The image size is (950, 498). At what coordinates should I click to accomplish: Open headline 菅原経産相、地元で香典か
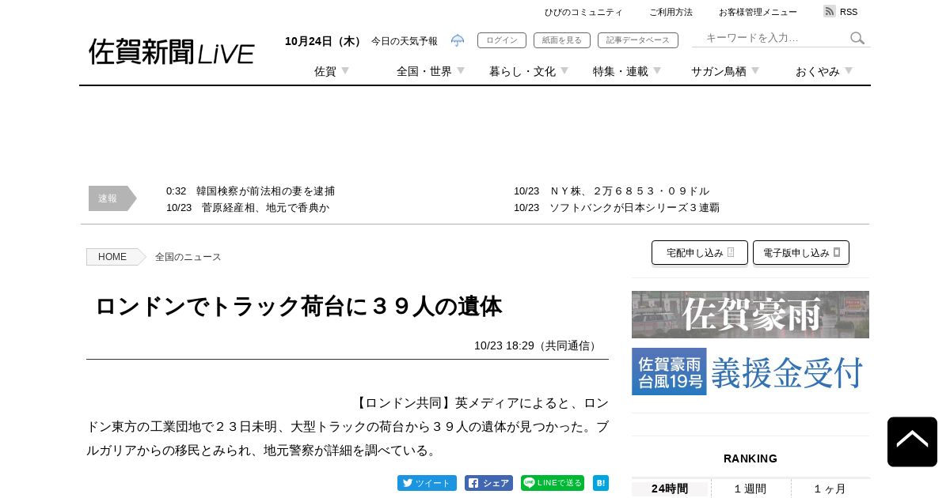click(265, 208)
